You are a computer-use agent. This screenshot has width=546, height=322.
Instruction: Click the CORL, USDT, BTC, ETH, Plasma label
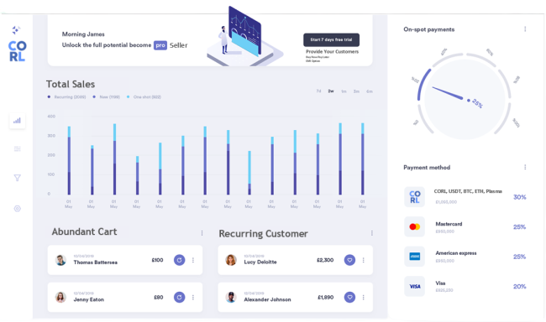(468, 191)
